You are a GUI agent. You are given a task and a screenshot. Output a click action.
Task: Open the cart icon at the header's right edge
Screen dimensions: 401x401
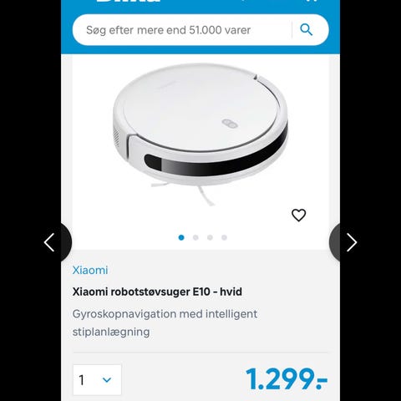(313, 1)
